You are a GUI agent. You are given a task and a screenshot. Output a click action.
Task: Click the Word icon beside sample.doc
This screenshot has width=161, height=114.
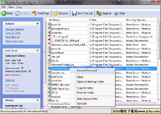tap(50, 72)
